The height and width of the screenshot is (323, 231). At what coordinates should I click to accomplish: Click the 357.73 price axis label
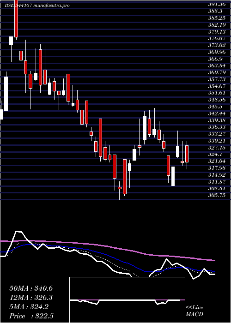217,79
